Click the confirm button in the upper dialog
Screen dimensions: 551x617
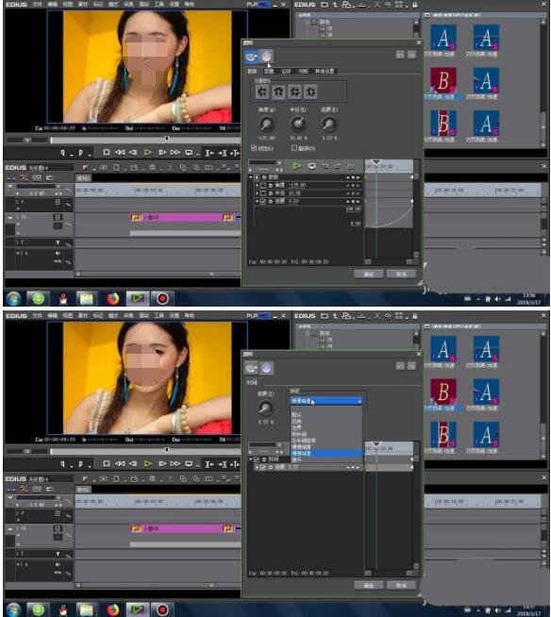click(368, 275)
